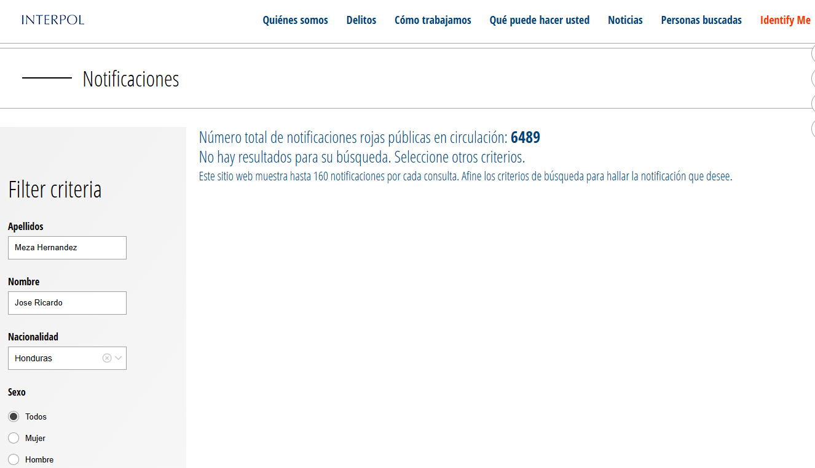815x468 pixels.
Task: Focus the Apellidos field with Meza Hernandez
Action: click(x=67, y=248)
